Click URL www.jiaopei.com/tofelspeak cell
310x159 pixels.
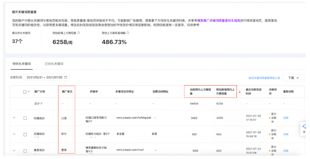click(134, 118)
